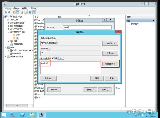Click the 对象类型(O)... button
This screenshot has height=118, width=160.
110,43
